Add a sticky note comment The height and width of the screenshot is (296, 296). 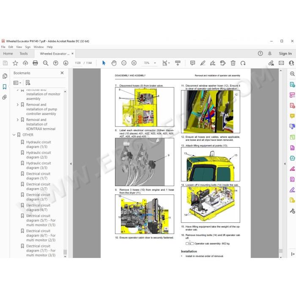[192, 63]
